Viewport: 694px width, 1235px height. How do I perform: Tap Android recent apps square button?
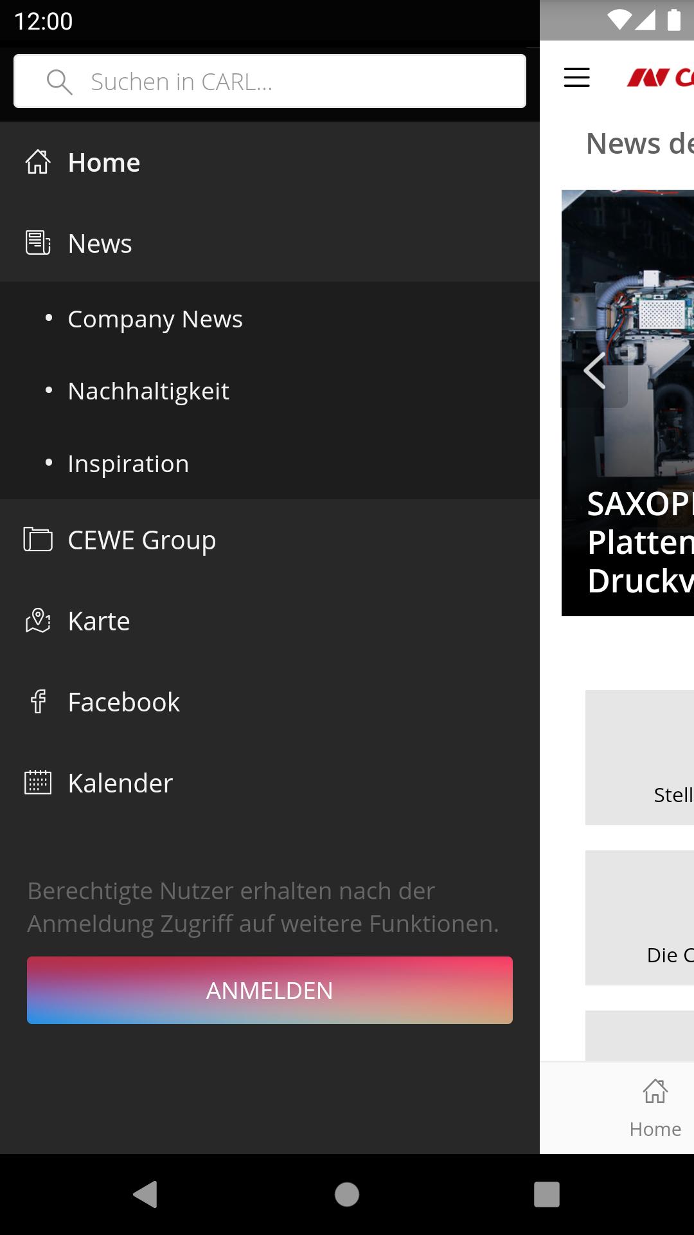point(547,1194)
